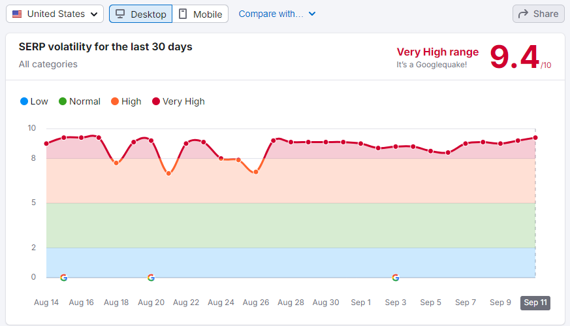Toggle the High legend item
This screenshot has width=570, height=326.
click(126, 101)
